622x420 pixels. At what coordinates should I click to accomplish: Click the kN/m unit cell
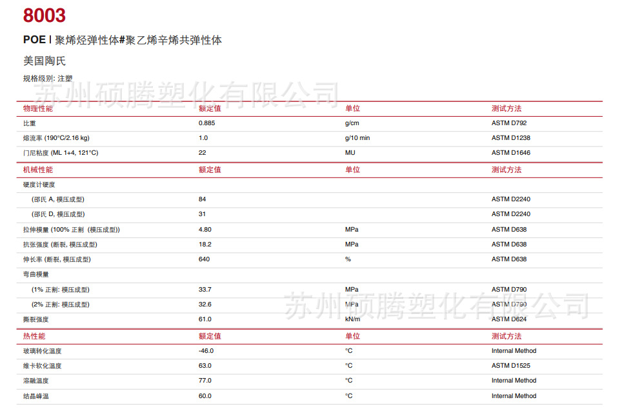pyautogui.click(x=353, y=319)
